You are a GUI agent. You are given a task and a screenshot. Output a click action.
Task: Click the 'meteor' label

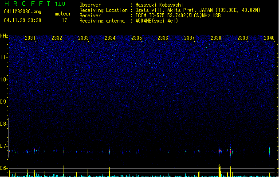tap(63, 14)
